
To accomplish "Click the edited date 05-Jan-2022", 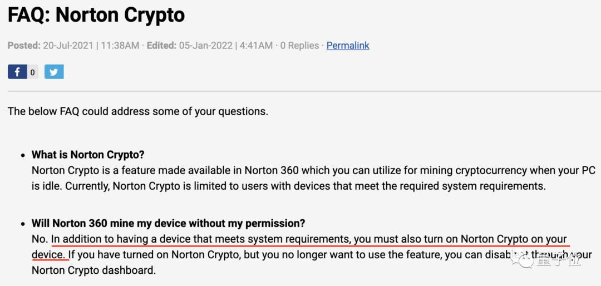I will [x=204, y=46].
